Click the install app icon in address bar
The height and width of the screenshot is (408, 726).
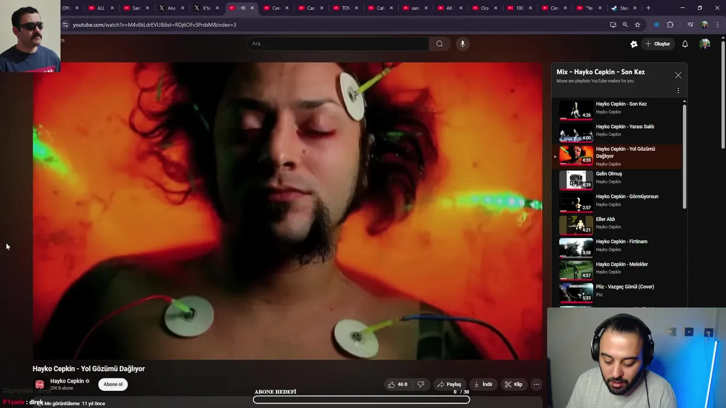pyautogui.click(x=613, y=24)
